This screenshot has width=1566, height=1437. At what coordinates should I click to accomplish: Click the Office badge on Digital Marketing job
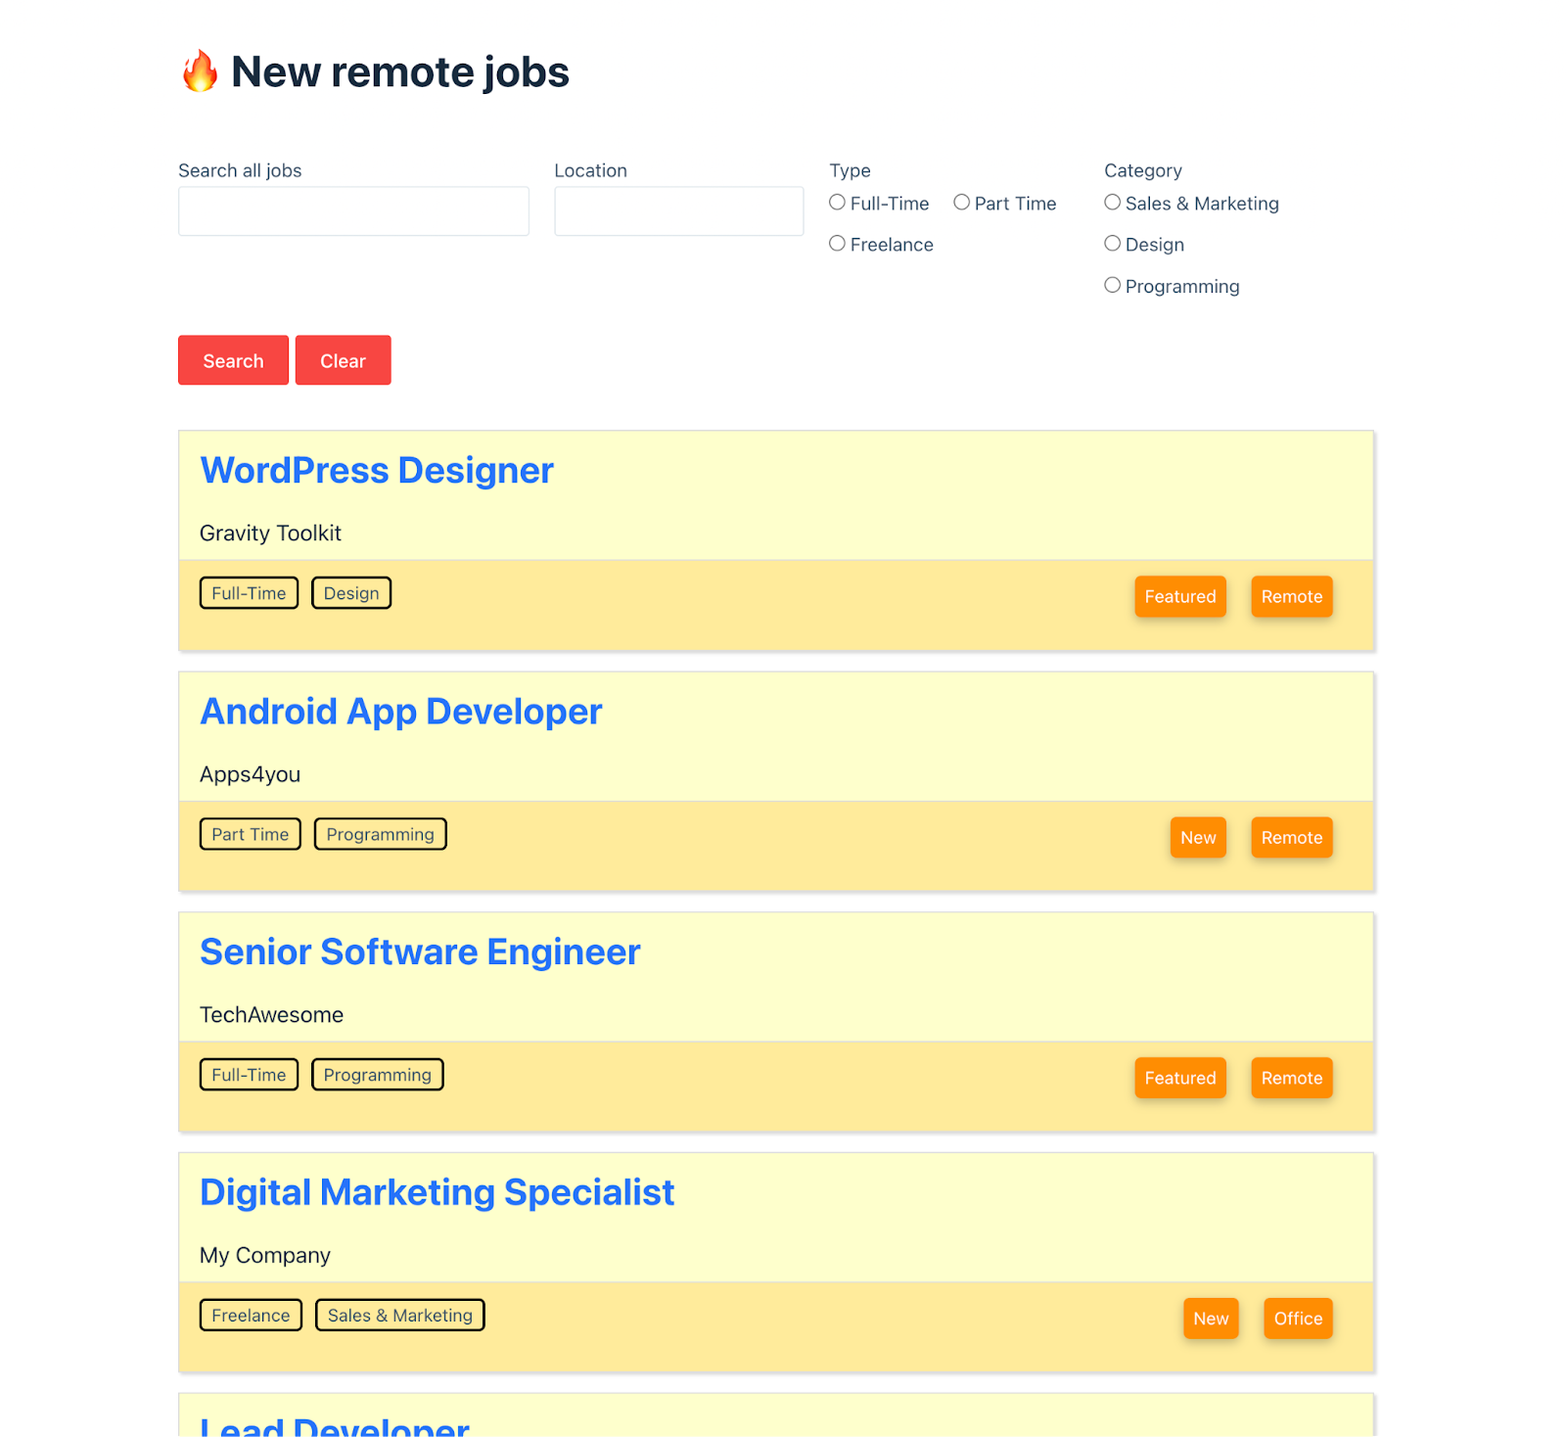pos(1298,1319)
